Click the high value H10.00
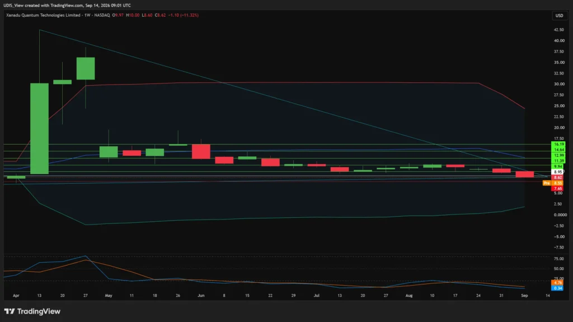Screen dimensions: 573x322 133,15
